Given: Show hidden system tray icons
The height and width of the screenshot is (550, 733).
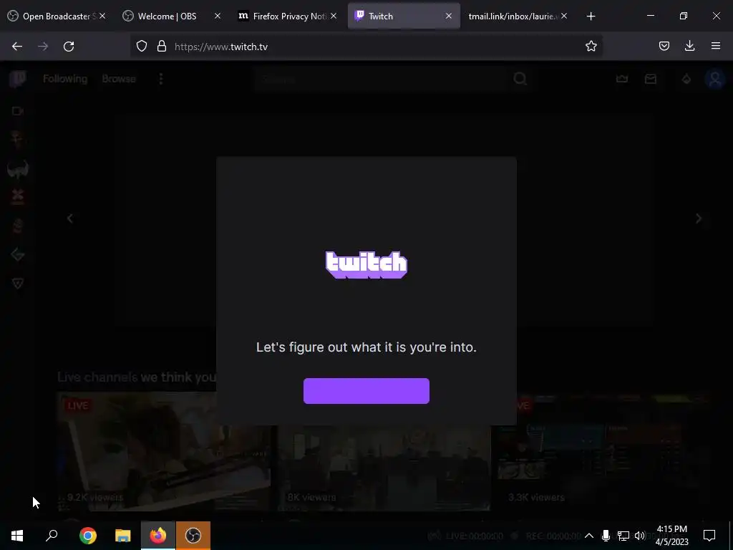Looking at the screenshot, I should pyautogui.click(x=589, y=536).
